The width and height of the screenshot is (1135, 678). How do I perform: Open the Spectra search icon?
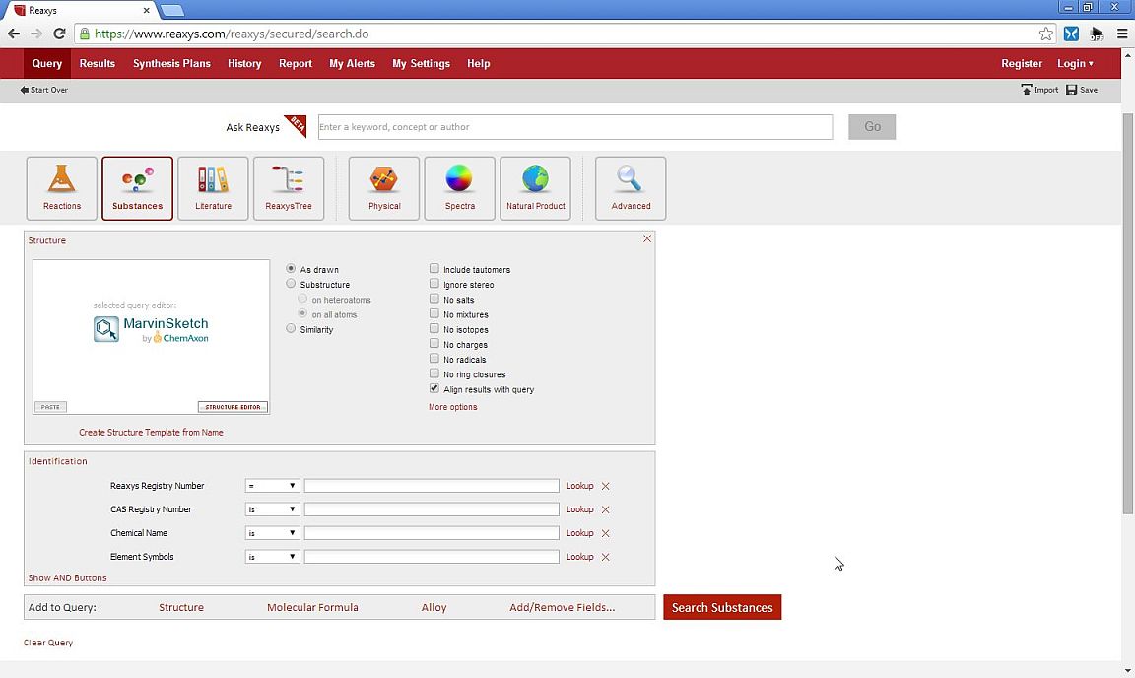pos(460,188)
